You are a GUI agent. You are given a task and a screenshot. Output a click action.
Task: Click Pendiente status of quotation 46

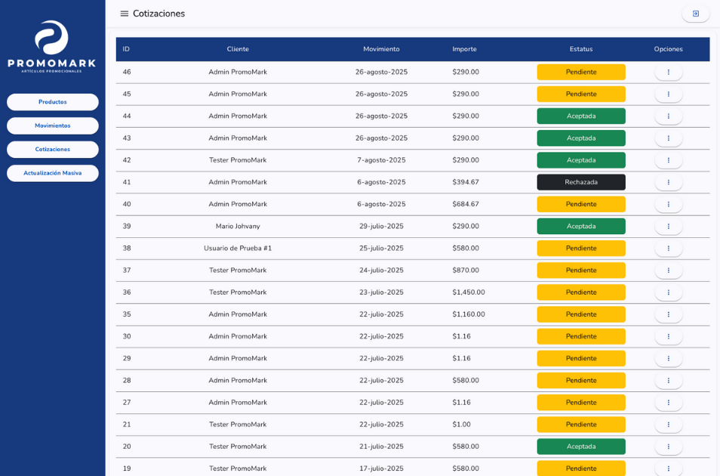pyautogui.click(x=581, y=73)
